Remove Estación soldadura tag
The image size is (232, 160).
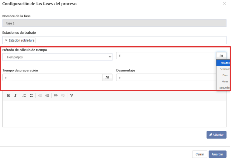pyautogui.click(x=6, y=40)
